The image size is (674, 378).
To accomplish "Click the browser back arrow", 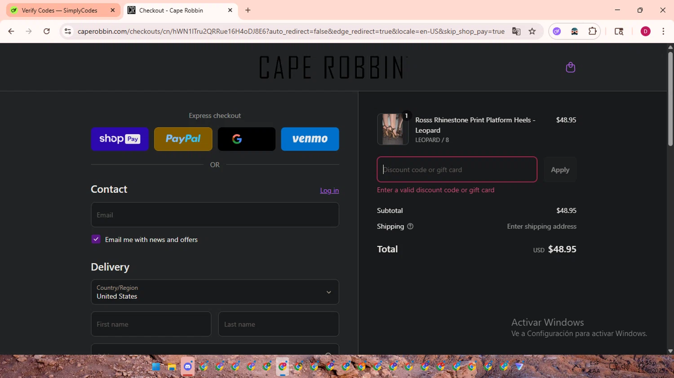I will coord(11,31).
